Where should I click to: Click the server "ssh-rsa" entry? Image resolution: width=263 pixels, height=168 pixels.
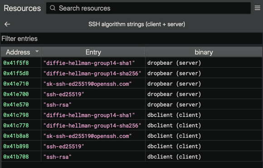(58, 104)
